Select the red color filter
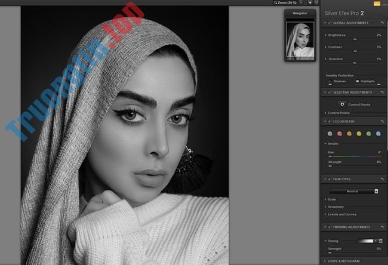 point(340,134)
